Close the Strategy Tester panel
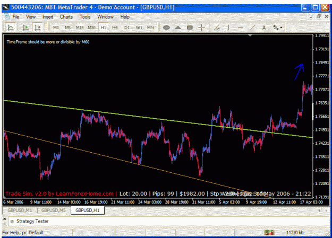Screen dimensions: 332x238 (4, 219)
